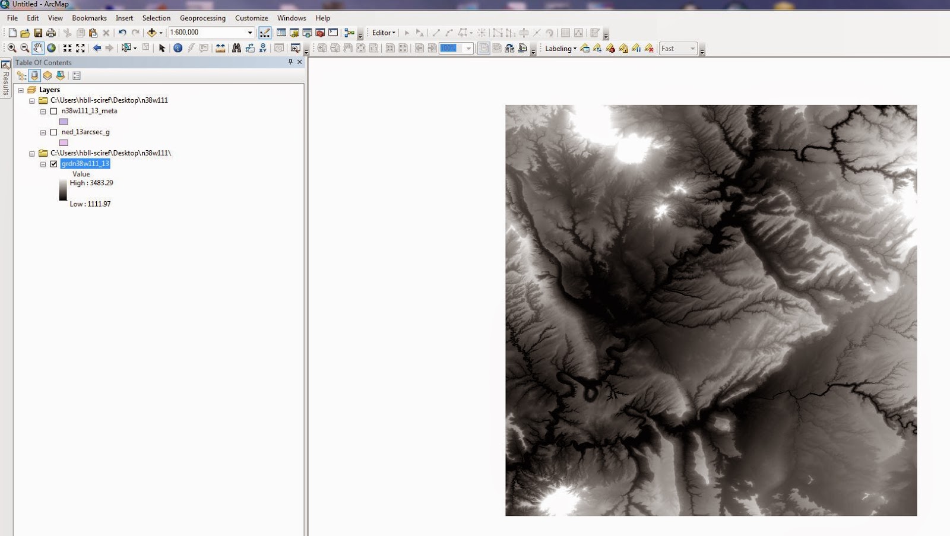
Task: Create a new map document
Action: pyautogui.click(x=12, y=33)
